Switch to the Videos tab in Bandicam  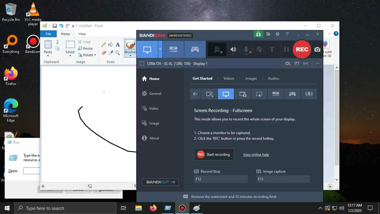[x=229, y=78]
